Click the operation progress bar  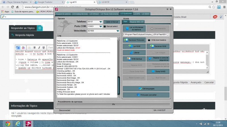[x=113, y=104]
